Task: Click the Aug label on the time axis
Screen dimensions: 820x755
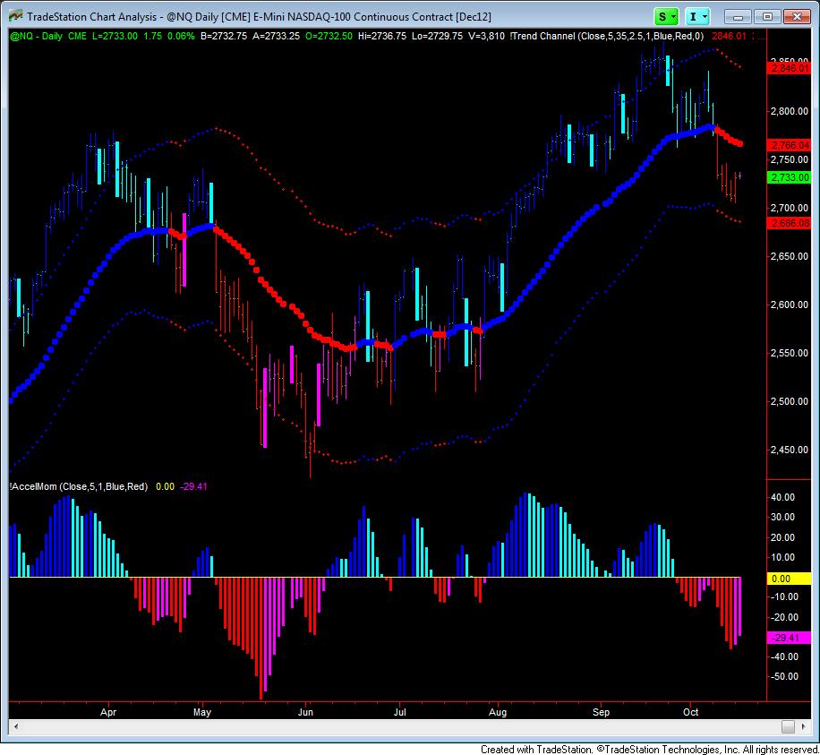Action: 499,713
